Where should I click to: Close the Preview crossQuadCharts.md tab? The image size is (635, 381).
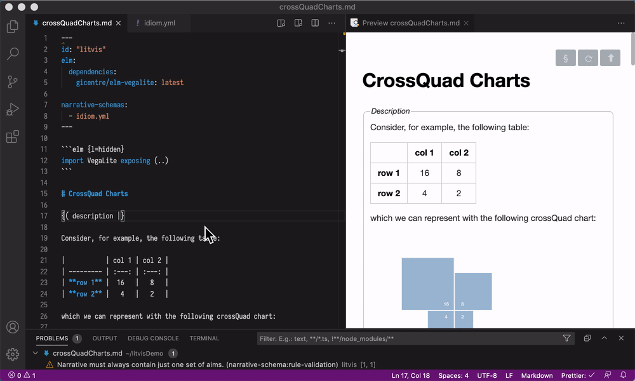pos(466,23)
